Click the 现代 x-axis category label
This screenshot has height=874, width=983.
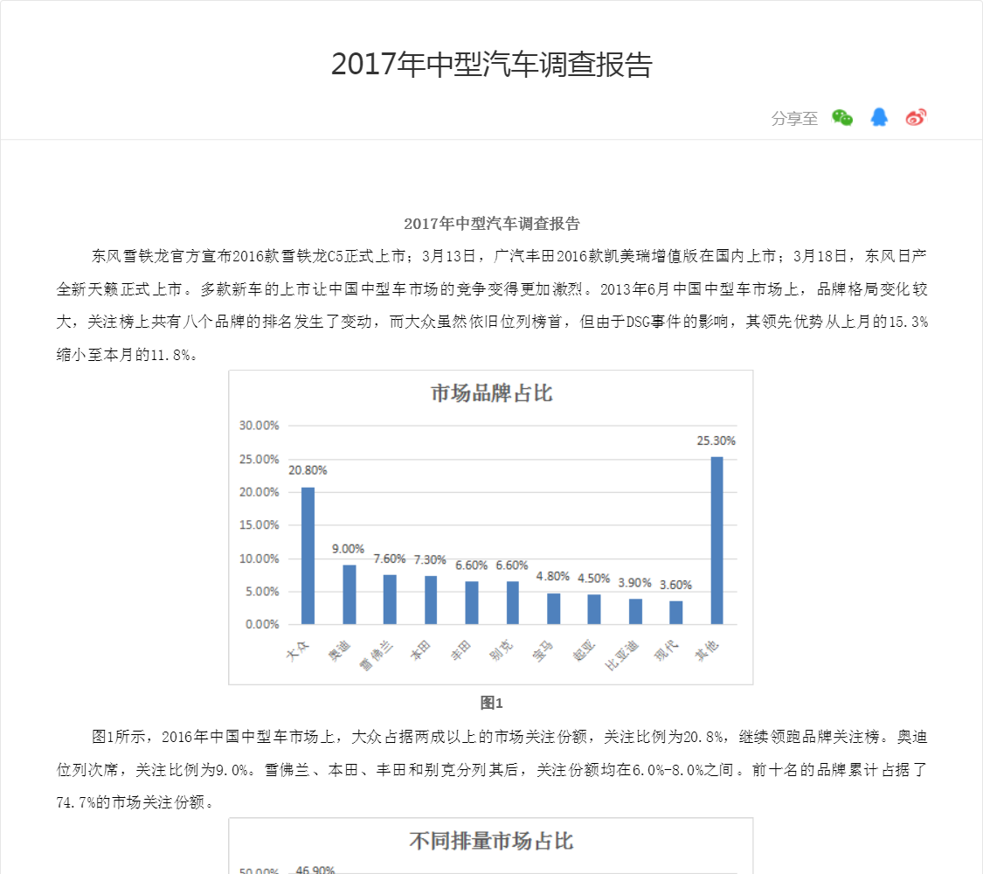tap(666, 649)
